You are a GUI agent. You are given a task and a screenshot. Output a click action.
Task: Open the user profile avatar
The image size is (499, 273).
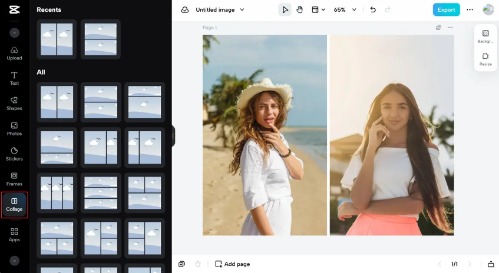point(488,10)
